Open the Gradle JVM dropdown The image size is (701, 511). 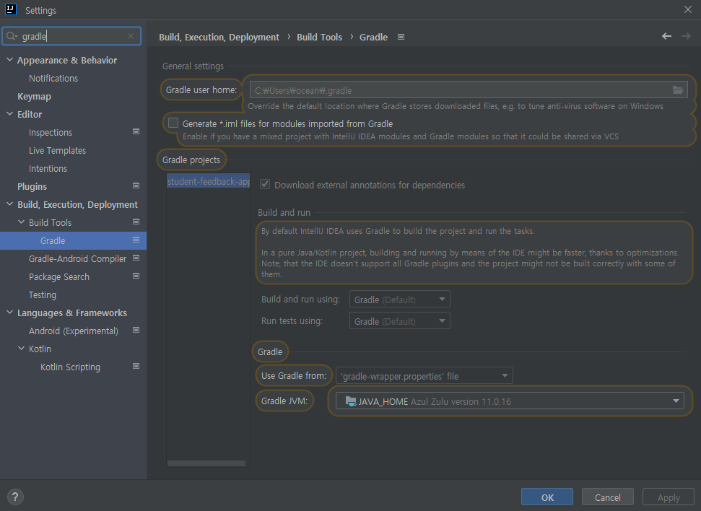click(x=510, y=401)
